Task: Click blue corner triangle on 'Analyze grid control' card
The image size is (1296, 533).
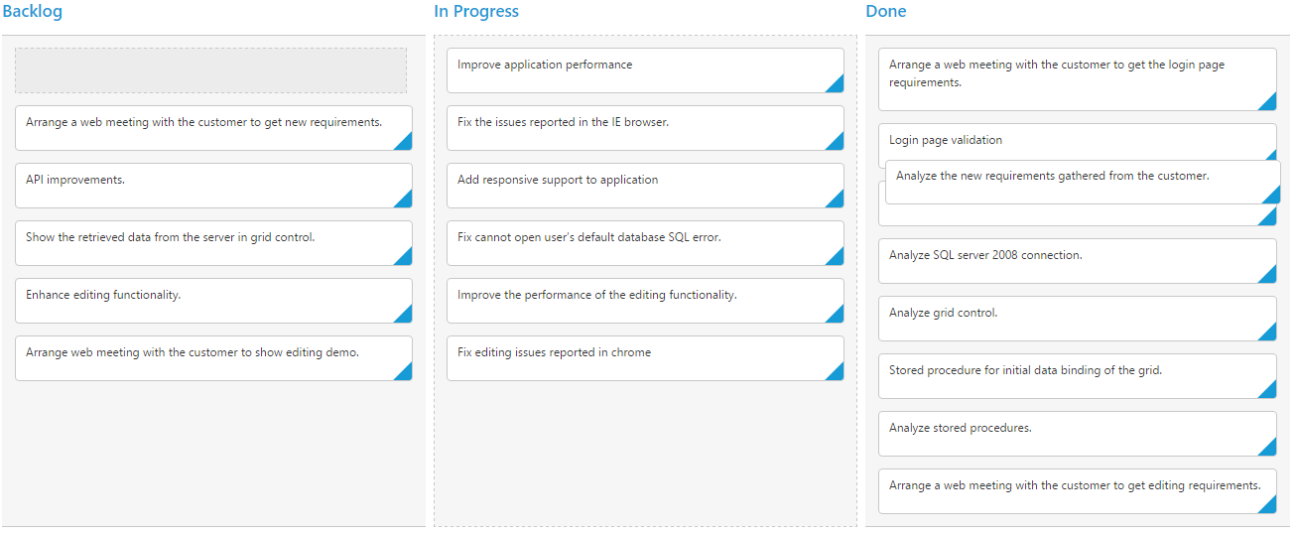Action: click(x=1269, y=334)
